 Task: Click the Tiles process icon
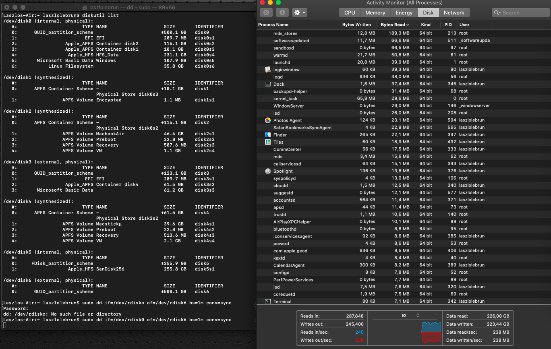click(x=268, y=142)
